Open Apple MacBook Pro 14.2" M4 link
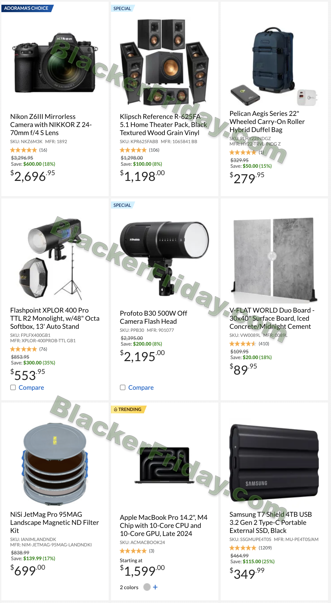The image size is (331, 603). pyautogui.click(x=163, y=526)
